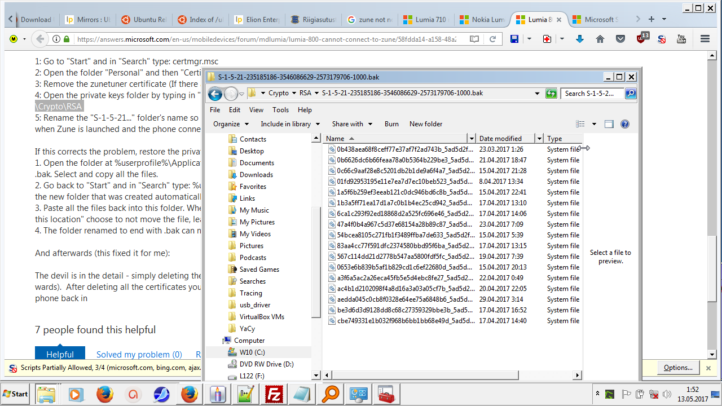Screen dimensions: 722x406
Task: Switch to the Ubuntu Rel browser tab
Action: [144, 19]
